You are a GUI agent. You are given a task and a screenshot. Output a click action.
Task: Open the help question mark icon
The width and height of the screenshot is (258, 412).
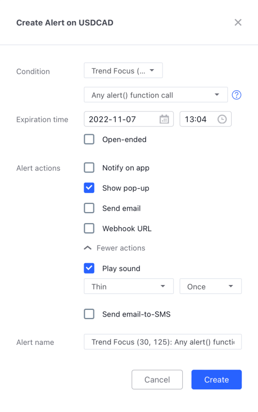236,95
